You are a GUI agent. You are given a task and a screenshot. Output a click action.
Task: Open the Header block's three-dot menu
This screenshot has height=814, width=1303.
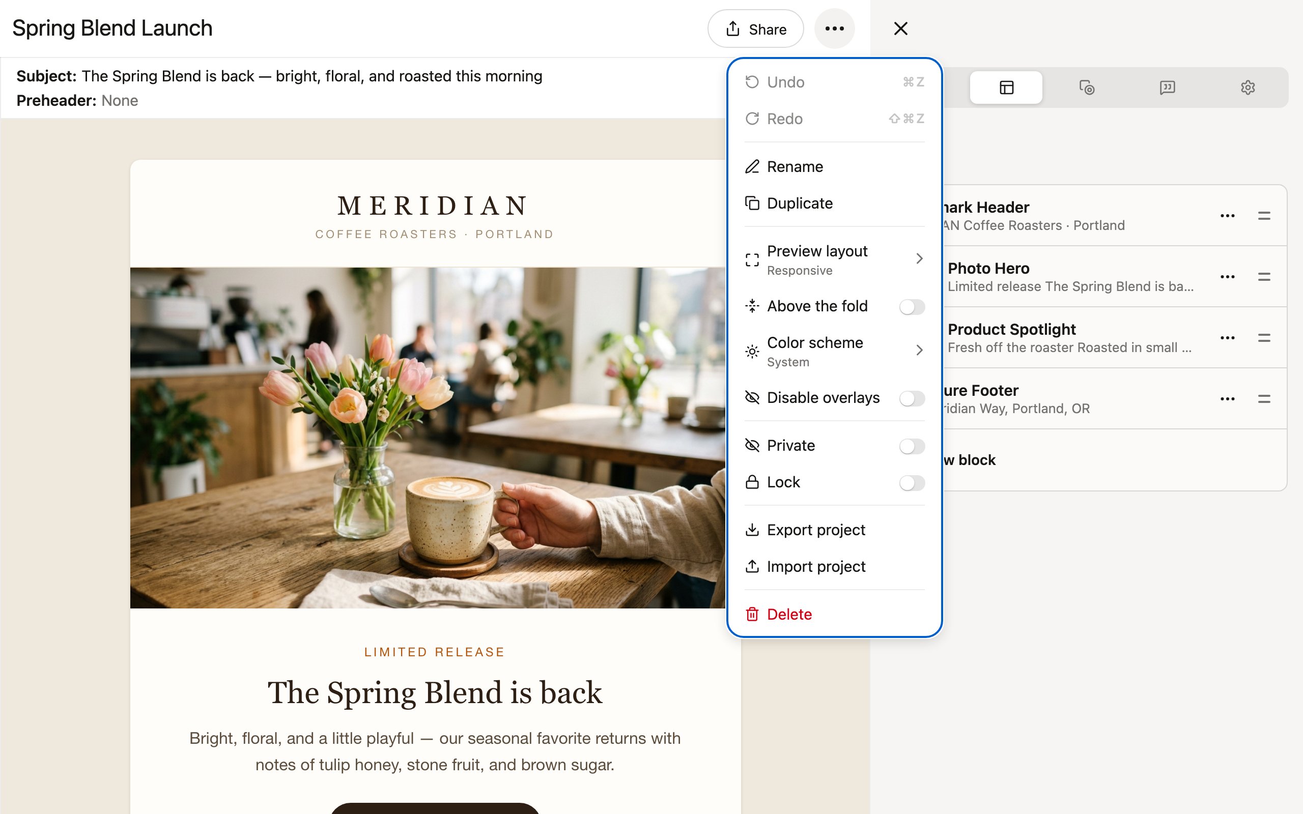click(x=1227, y=216)
